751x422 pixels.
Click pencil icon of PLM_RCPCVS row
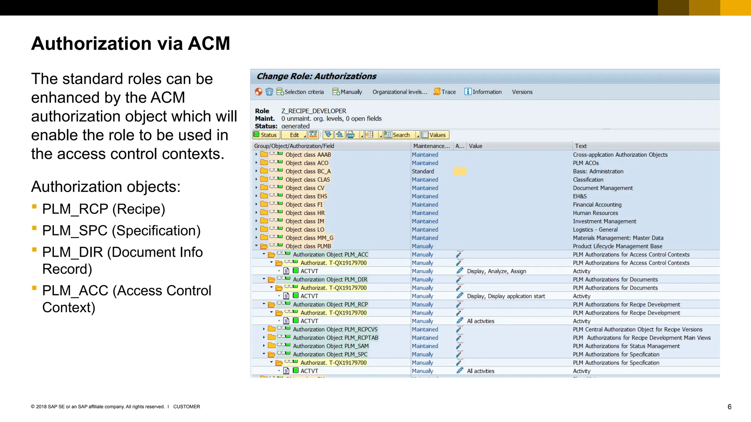(x=459, y=329)
